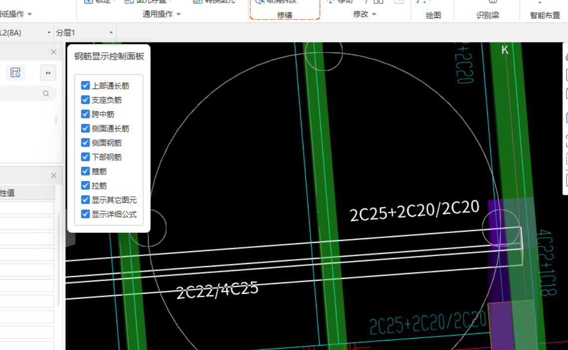Toggle the 支座负筋 checkbox
568x350 pixels.
[86, 100]
